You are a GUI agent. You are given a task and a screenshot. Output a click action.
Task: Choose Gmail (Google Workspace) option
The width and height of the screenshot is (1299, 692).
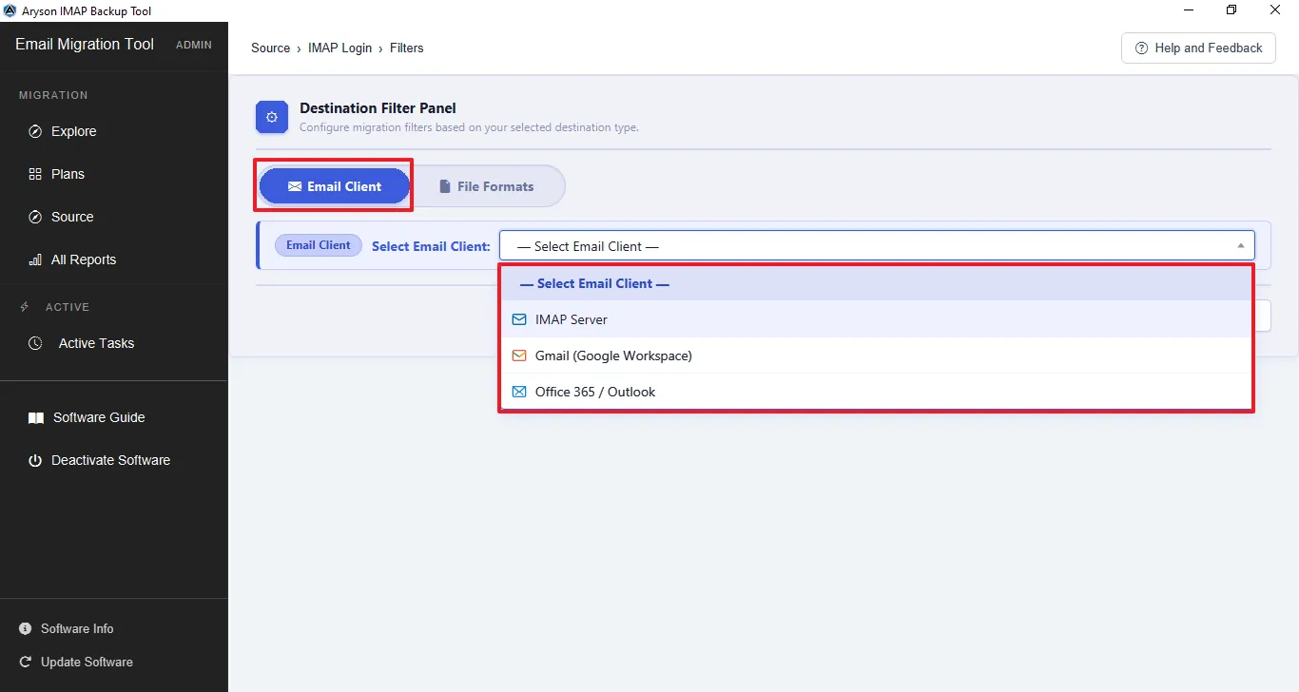click(876, 356)
